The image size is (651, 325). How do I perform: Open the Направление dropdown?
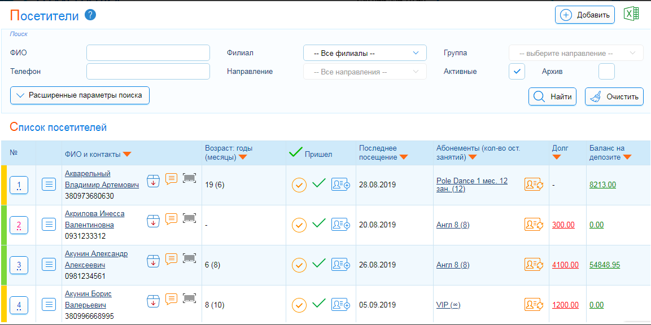click(x=365, y=72)
